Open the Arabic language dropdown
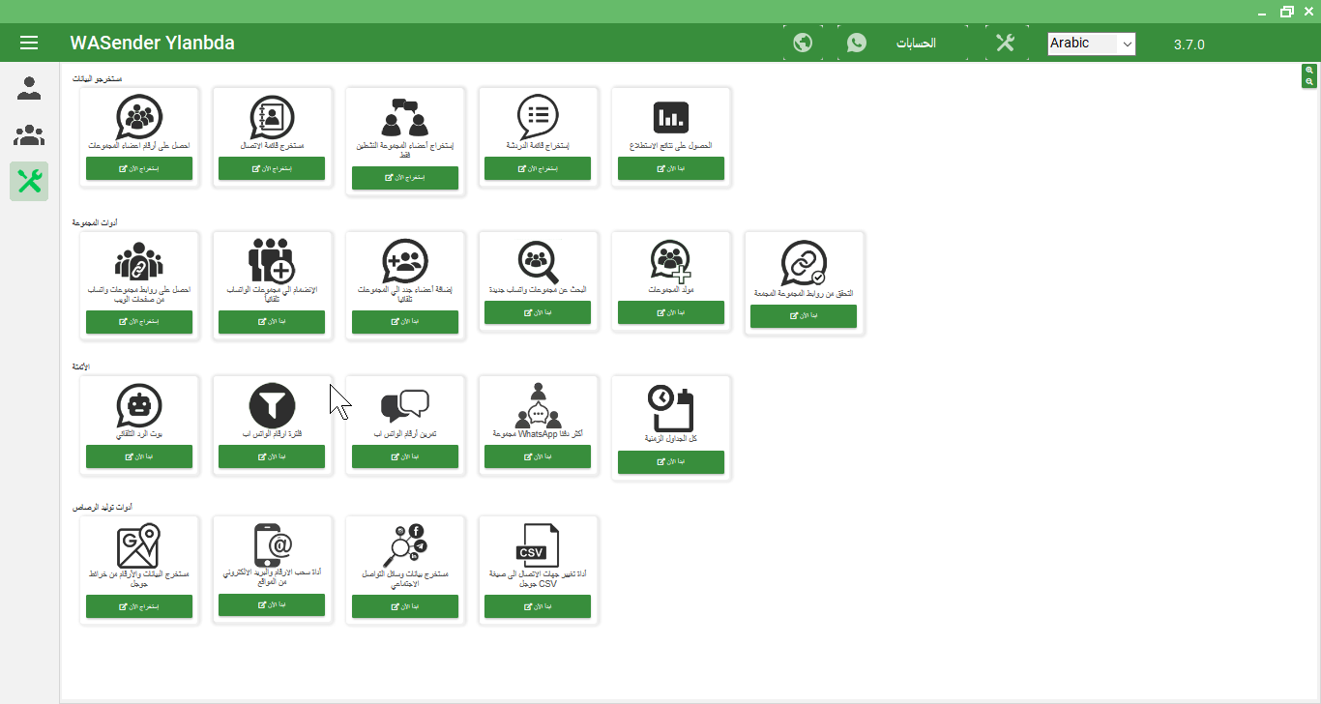The width and height of the screenshot is (1321, 704). 1091,44
